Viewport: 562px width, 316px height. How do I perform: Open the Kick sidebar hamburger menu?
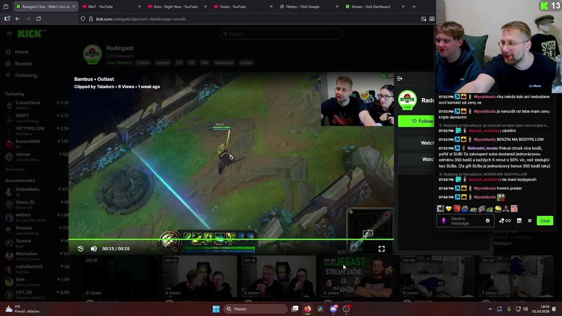tap(9, 34)
